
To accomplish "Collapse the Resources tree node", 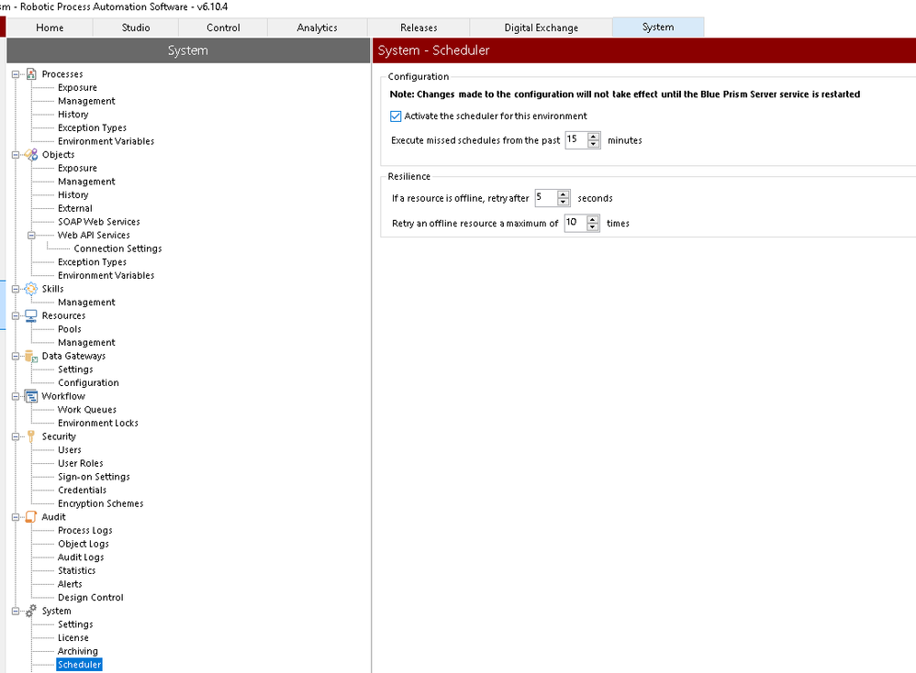I will [x=16, y=315].
